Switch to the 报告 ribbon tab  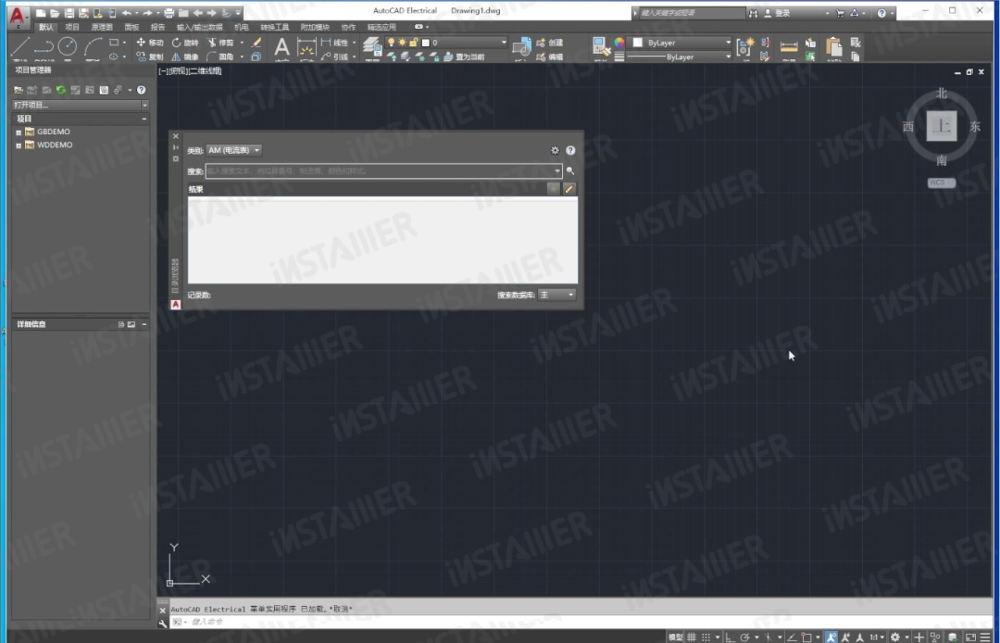pyautogui.click(x=157, y=28)
